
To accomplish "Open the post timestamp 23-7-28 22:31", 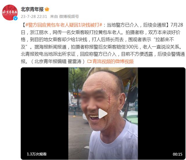I will [x=34, y=17].
